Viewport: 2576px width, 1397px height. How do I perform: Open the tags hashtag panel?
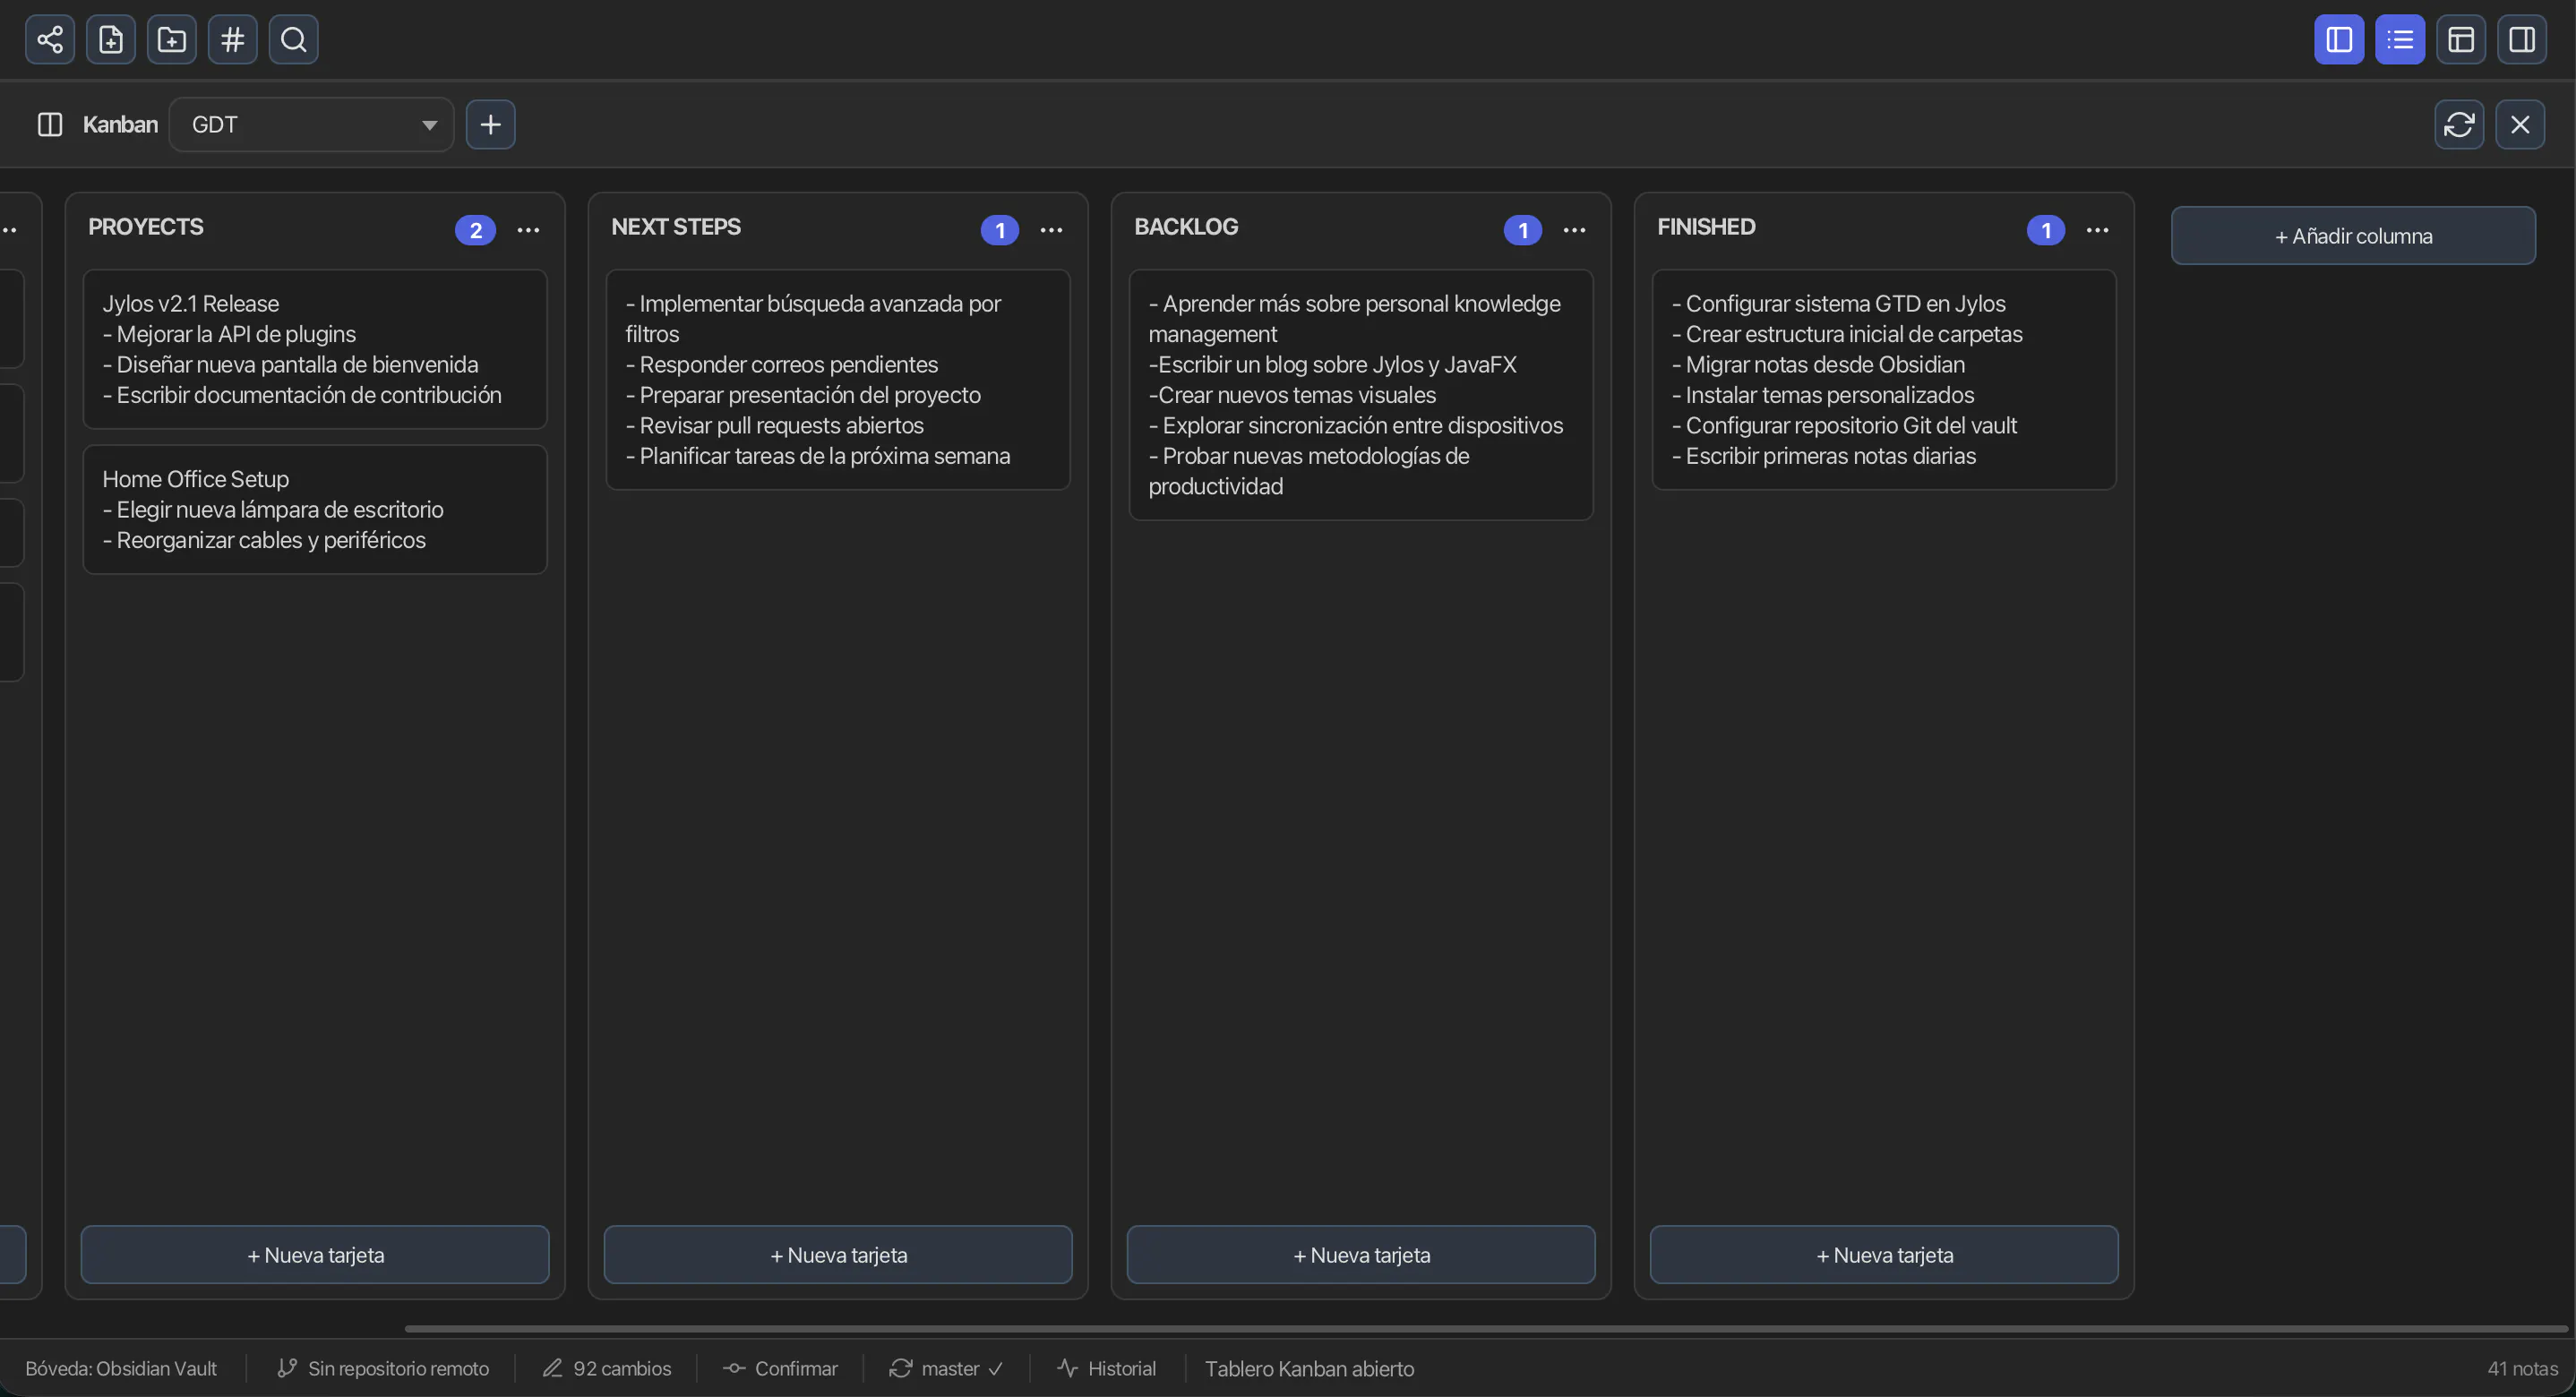(233, 40)
